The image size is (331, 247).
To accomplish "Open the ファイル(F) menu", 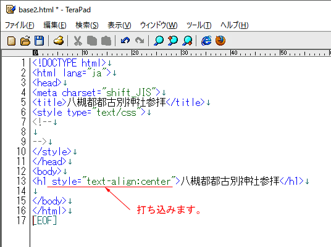I will [19, 25].
